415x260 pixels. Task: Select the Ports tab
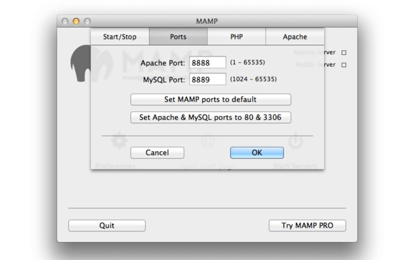point(178,37)
